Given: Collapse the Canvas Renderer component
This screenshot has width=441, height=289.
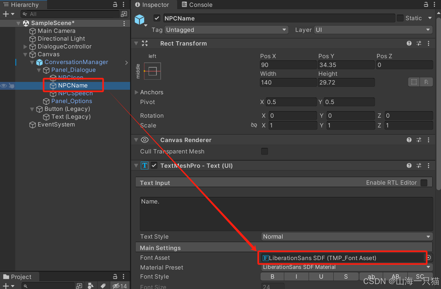Looking at the screenshot, I should pyautogui.click(x=136, y=140).
